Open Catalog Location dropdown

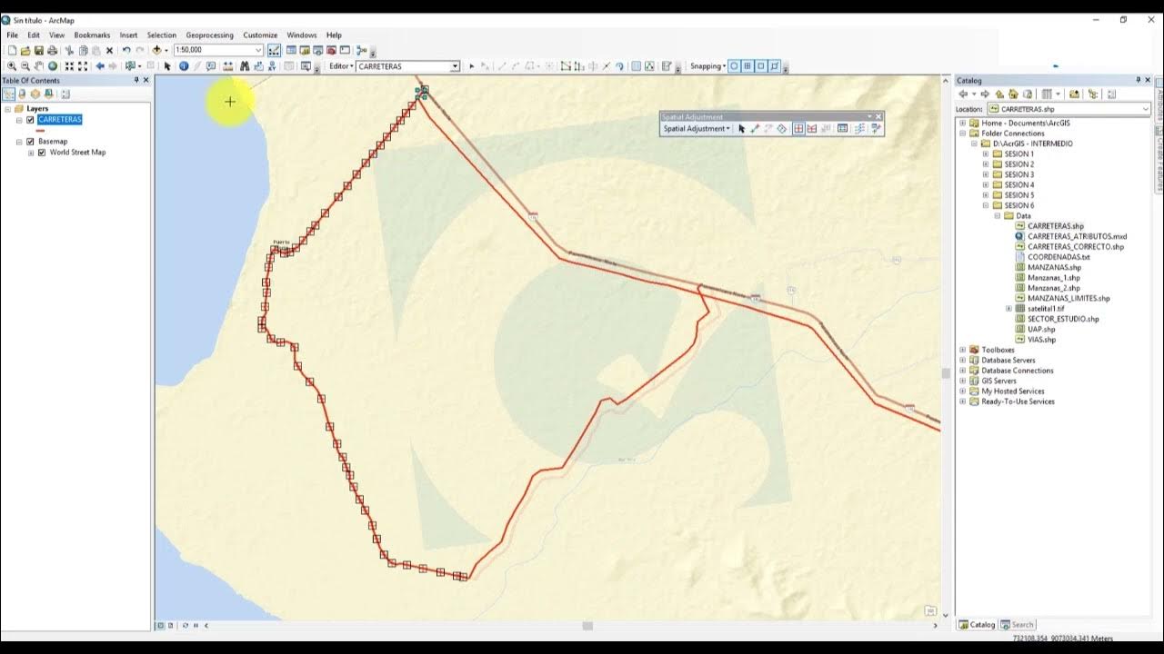[x=1145, y=109]
